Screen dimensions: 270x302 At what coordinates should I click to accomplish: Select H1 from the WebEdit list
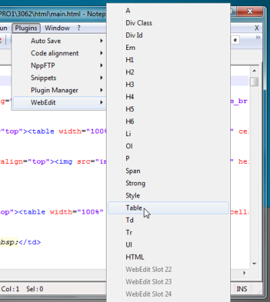168,60
